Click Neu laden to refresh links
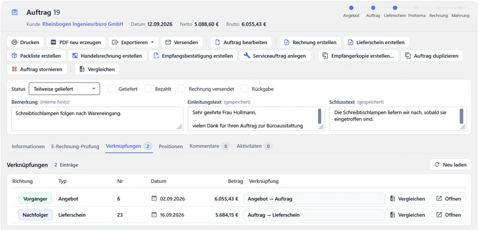Viewport: 478px width, 230px height. point(451,164)
